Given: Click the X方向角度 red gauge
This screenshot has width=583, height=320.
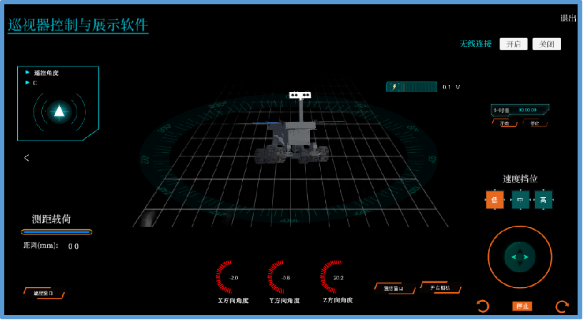Looking at the screenshot, I should pyautogui.click(x=231, y=278).
